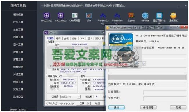The image size is (189, 112).
Task: Select CPU工具 in the sidebar
Action: [x=18, y=22]
